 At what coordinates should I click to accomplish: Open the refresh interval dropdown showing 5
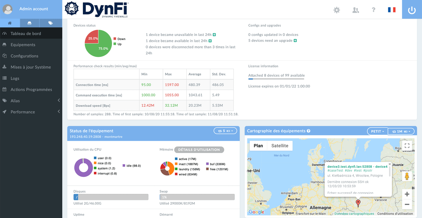coord(225,131)
